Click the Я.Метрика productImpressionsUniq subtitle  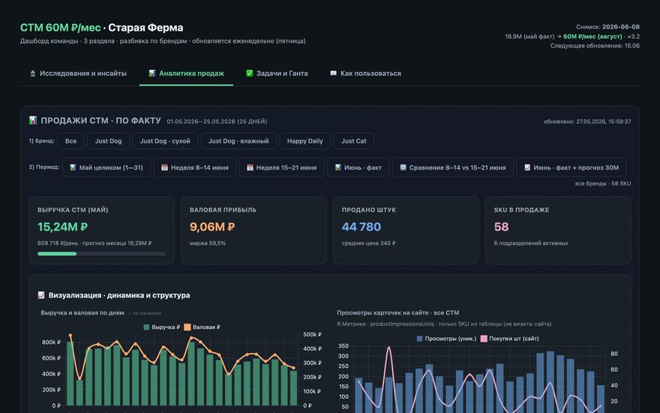(x=444, y=324)
